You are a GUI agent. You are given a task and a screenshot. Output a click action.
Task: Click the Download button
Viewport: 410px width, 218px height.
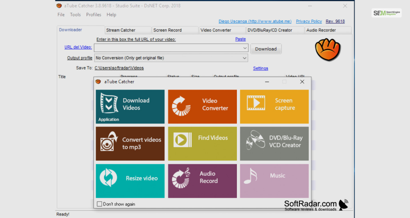266,49
